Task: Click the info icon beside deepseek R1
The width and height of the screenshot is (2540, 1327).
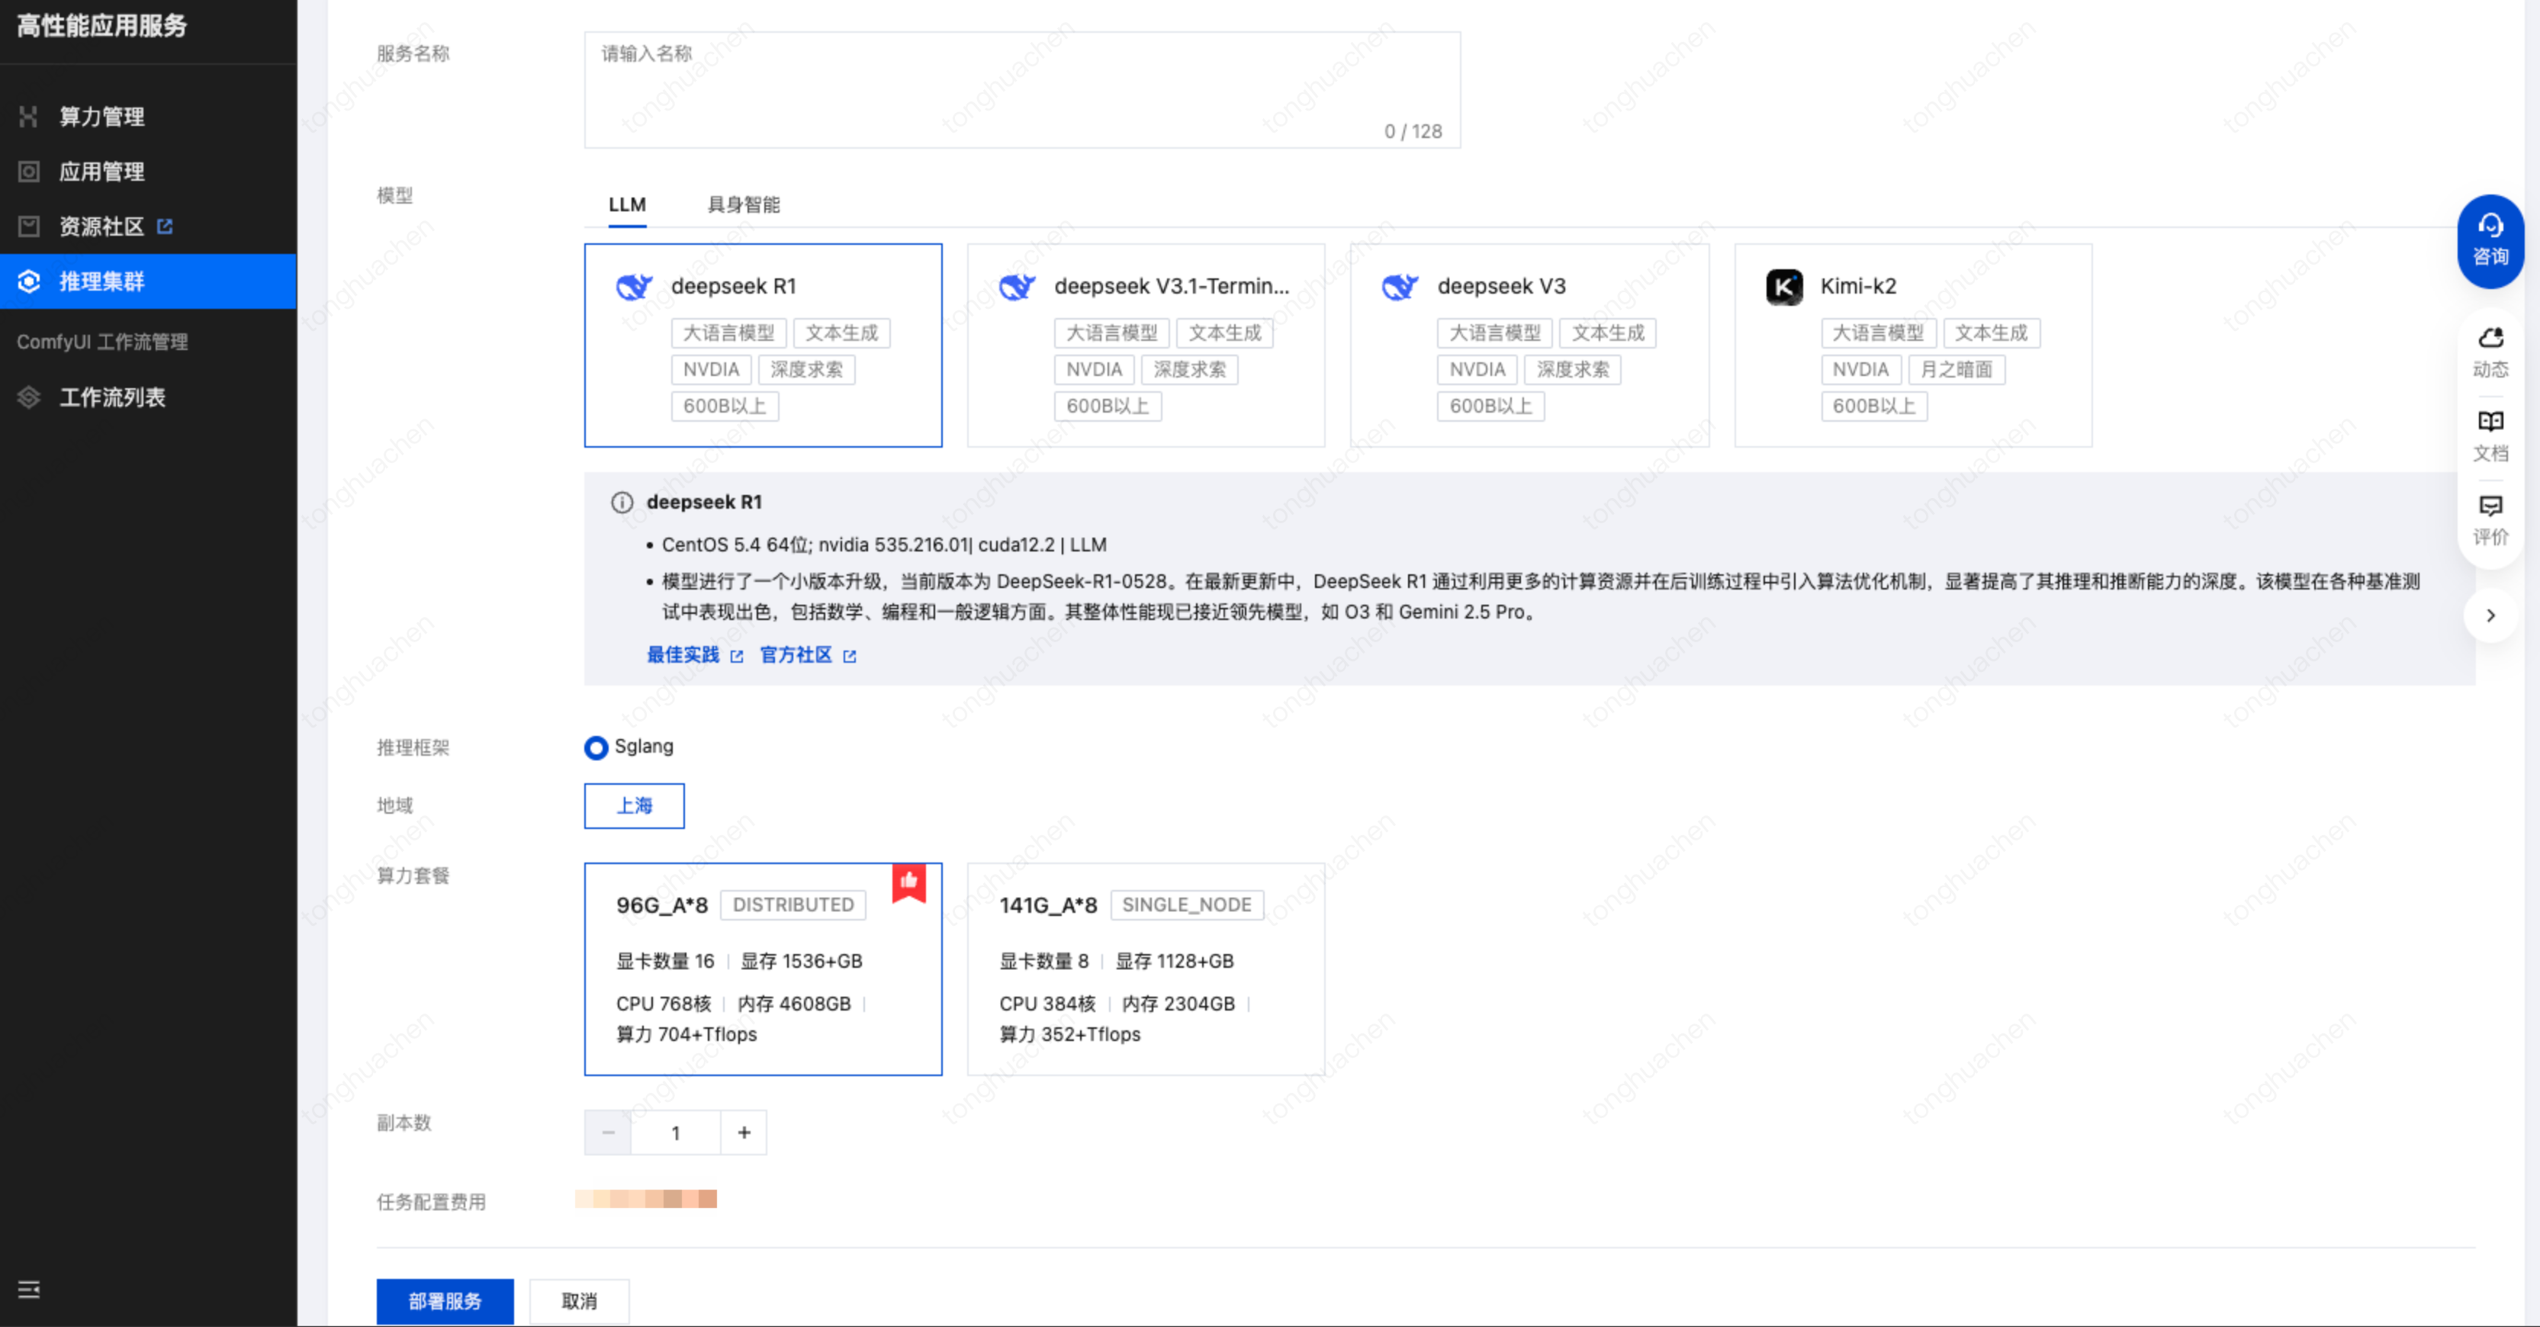Action: (621, 503)
